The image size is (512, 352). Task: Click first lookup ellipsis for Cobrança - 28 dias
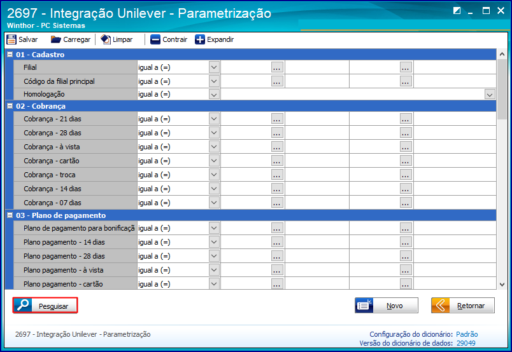tap(277, 133)
